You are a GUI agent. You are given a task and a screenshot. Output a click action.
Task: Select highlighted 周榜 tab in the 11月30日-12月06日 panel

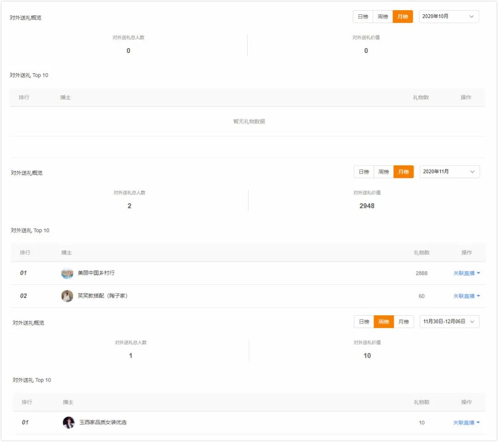tap(384, 322)
